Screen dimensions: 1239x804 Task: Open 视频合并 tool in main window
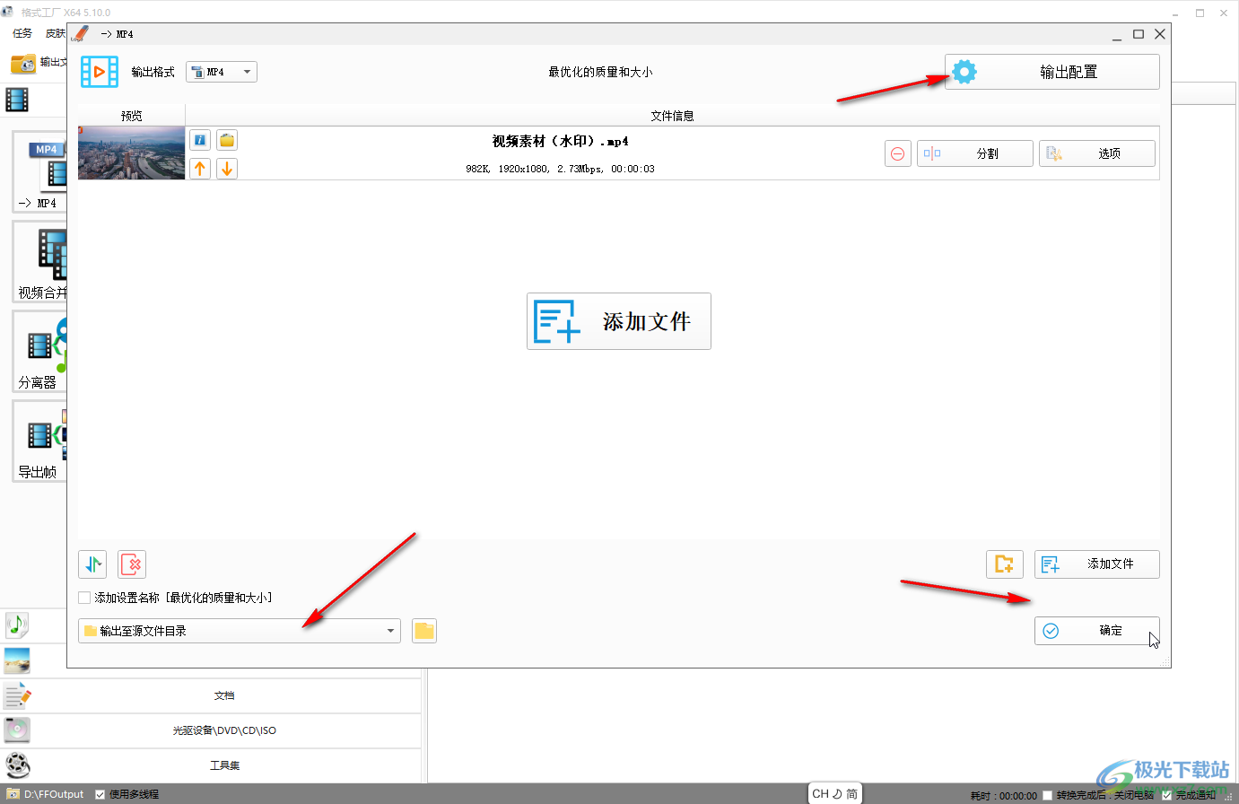click(x=39, y=262)
